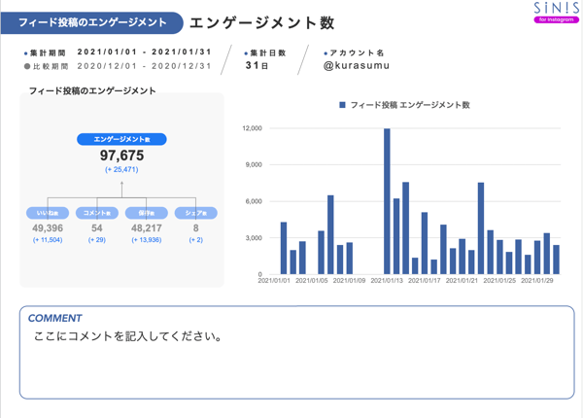Click the フィード投稿のエンゲージメント section heading above the card
The width and height of the screenshot is (583, 418).
92,90
